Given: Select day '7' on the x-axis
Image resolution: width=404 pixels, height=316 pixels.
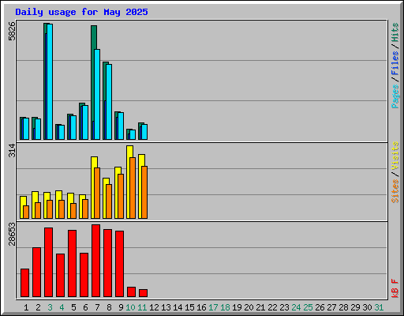Looking at the screenshot, I should pos(97,307).
